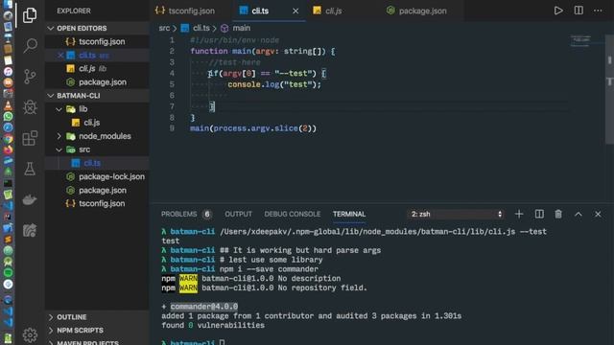Maximize the panel with the up chevron
614x345 pixels.
coord(579,214)
